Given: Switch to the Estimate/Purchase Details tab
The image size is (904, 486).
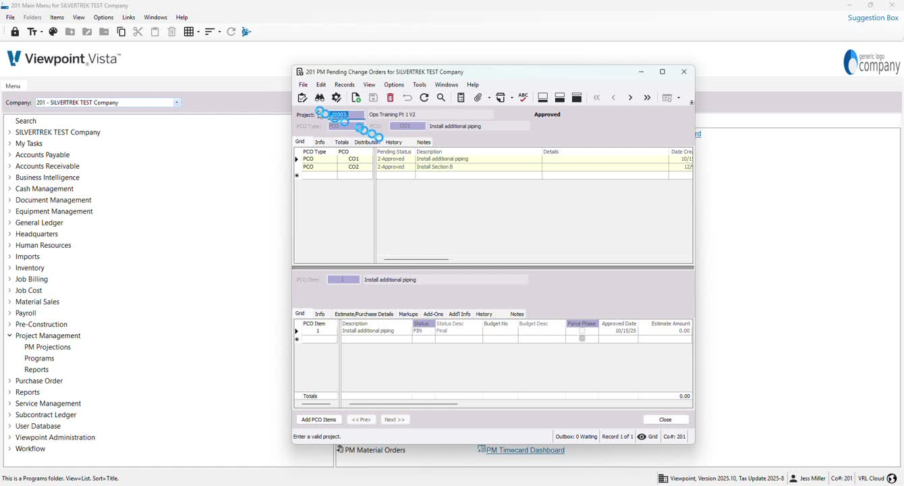Looking at the screenshot, I should (x=364, y=315).
